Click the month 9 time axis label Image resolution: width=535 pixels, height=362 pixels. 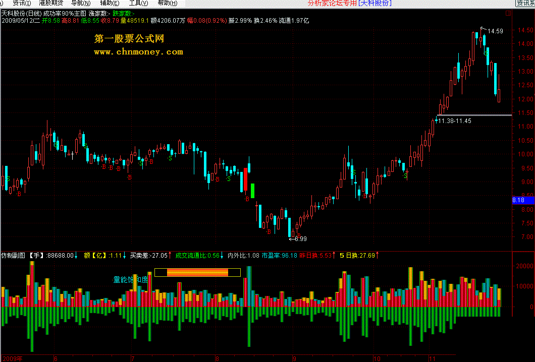(294, 358)
